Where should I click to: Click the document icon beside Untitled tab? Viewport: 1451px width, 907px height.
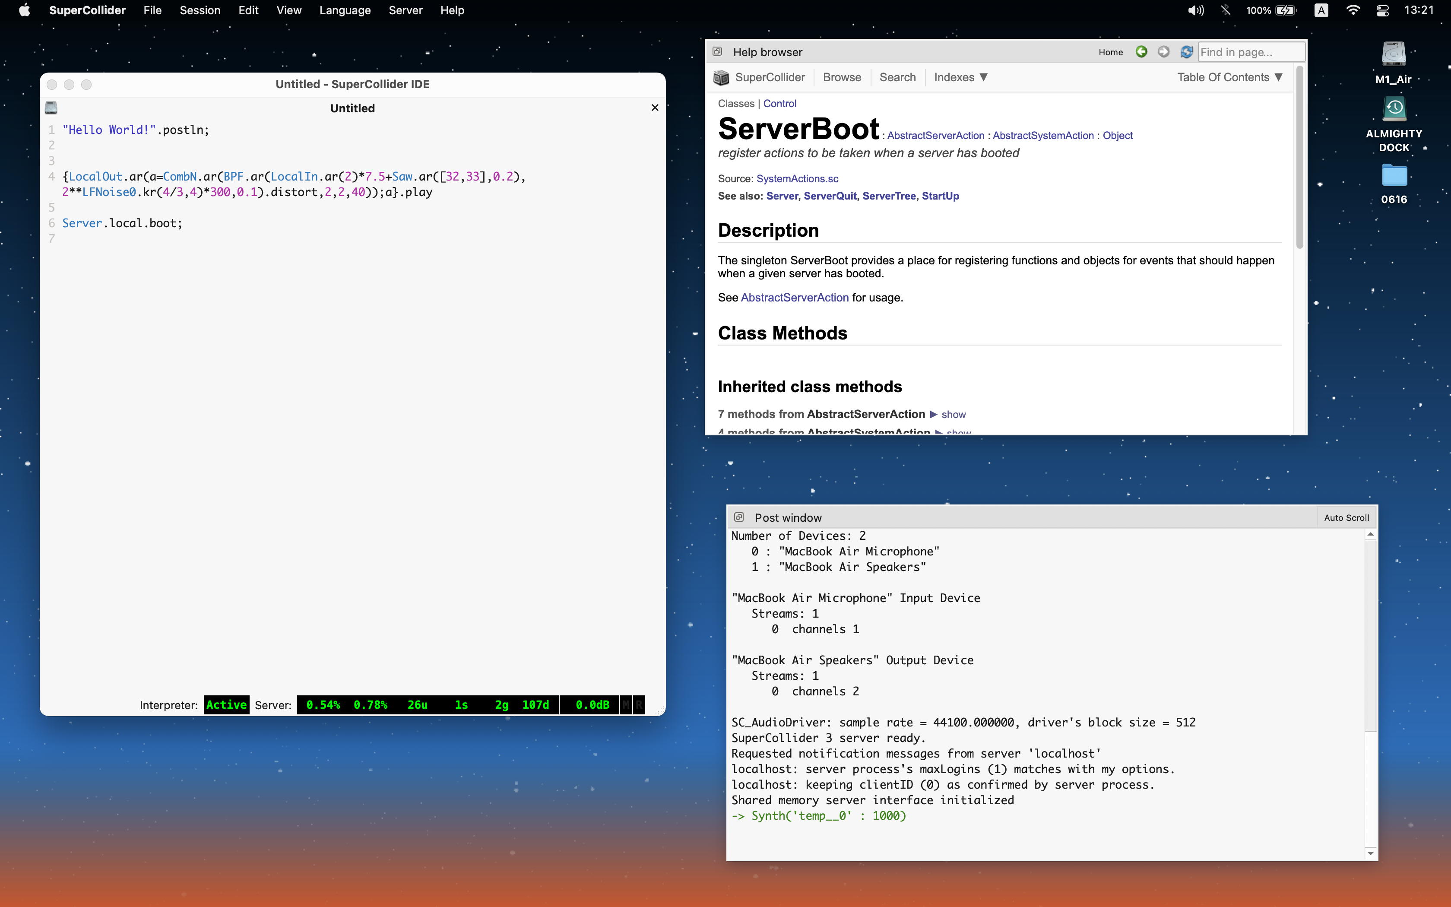pos(51,108)
